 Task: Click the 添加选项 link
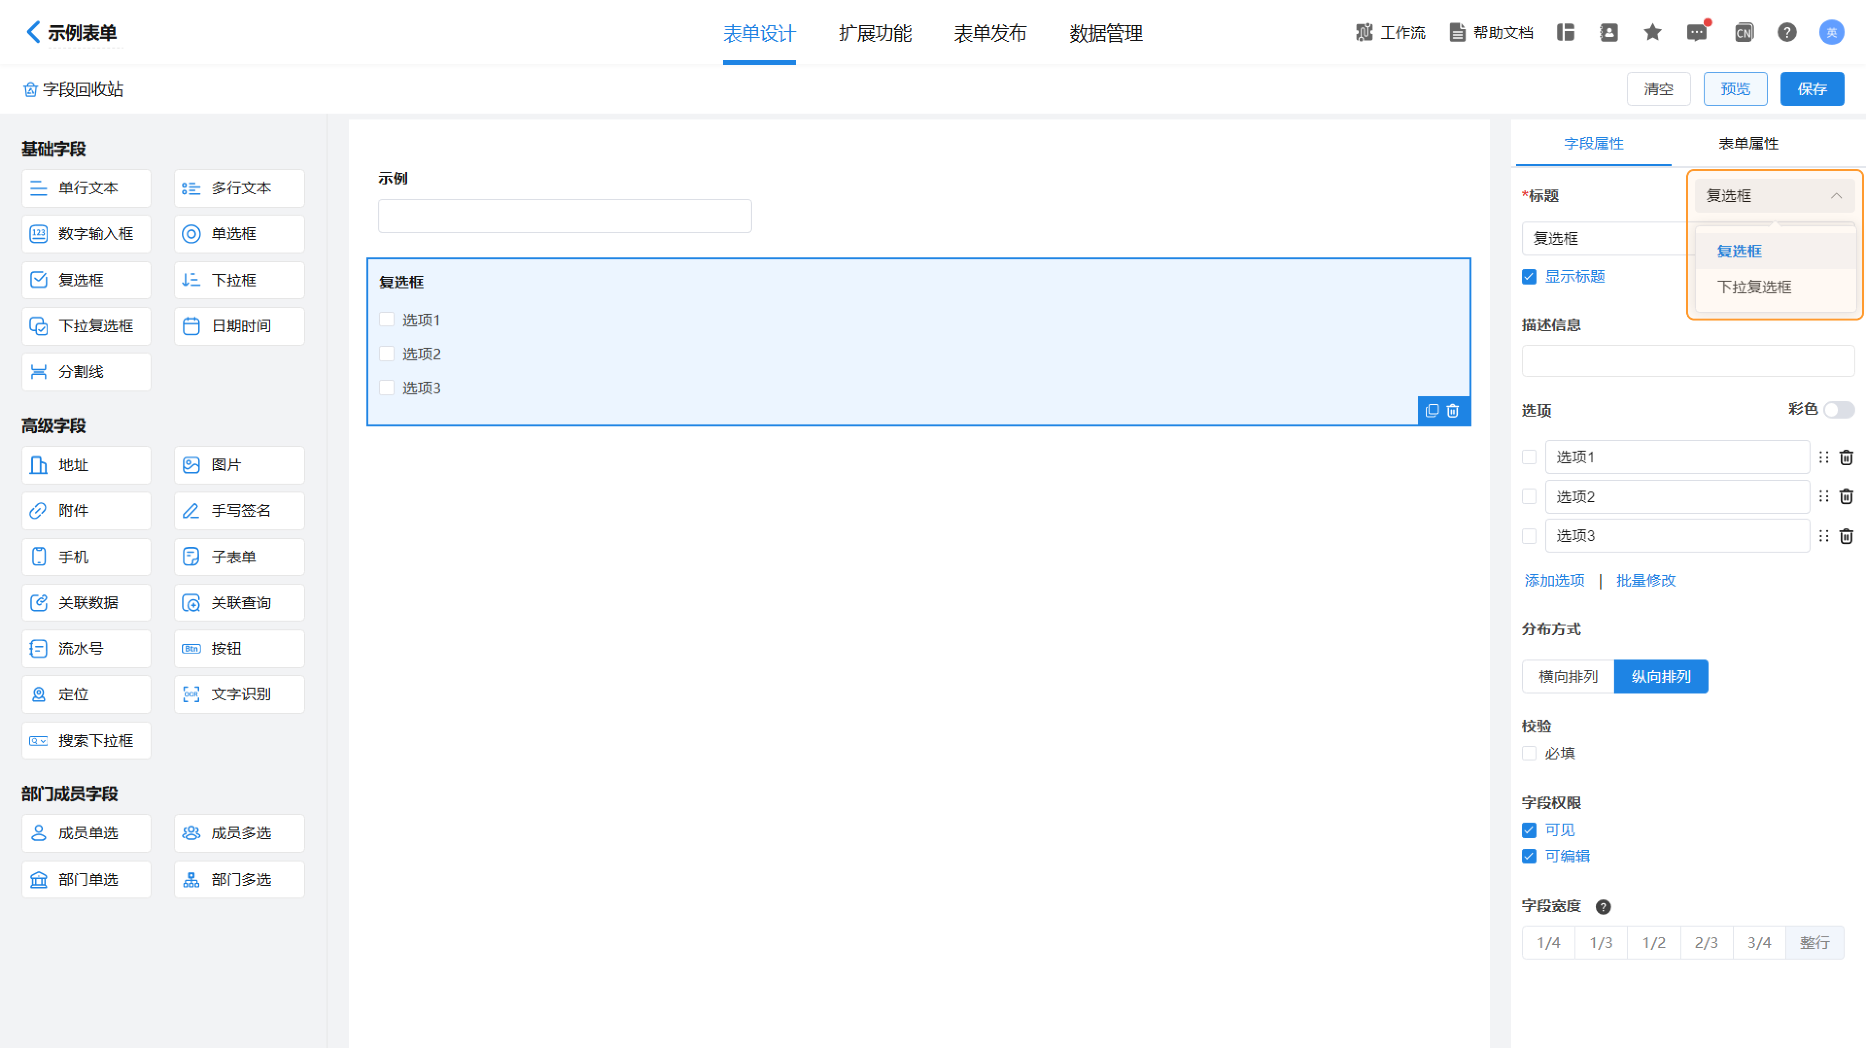point(1554,580)
